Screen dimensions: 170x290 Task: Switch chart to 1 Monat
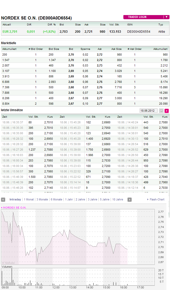click(x=29, y=199)
